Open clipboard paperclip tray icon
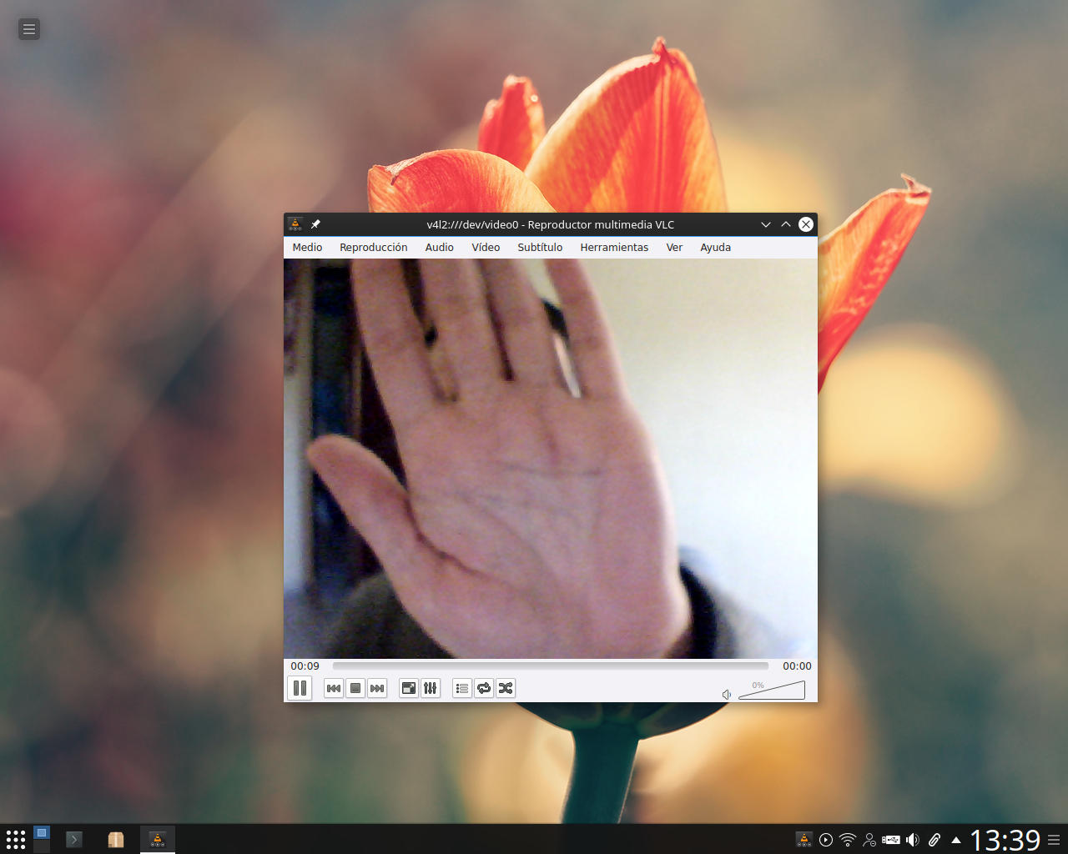The image size is (1068, 854). click(934, 840)
